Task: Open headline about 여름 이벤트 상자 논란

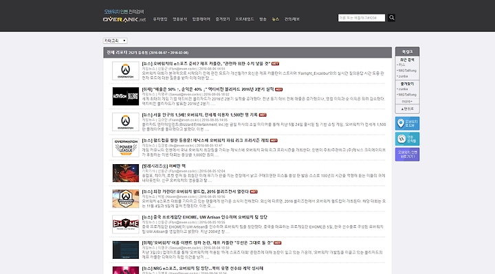Action: 207,243
